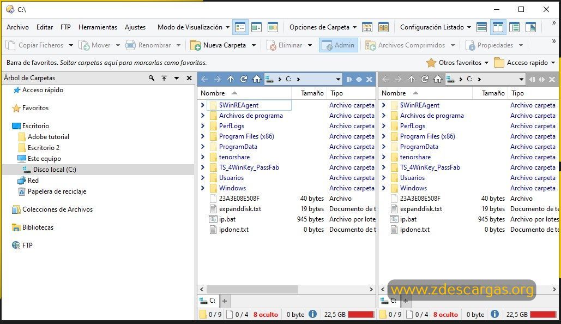561x324 pixels.
Task: Select TS_4WinKey_PassFab folder in left pane
Action: pos(249,167)
